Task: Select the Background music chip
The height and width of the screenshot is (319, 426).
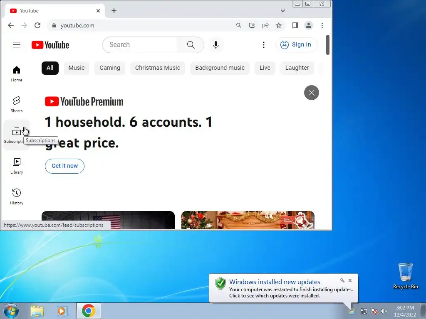Action: pyautogui.click(x=220, y=68)
